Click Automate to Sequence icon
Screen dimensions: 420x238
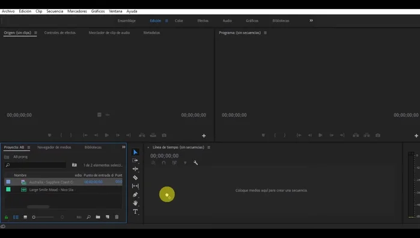pos(79,217)
